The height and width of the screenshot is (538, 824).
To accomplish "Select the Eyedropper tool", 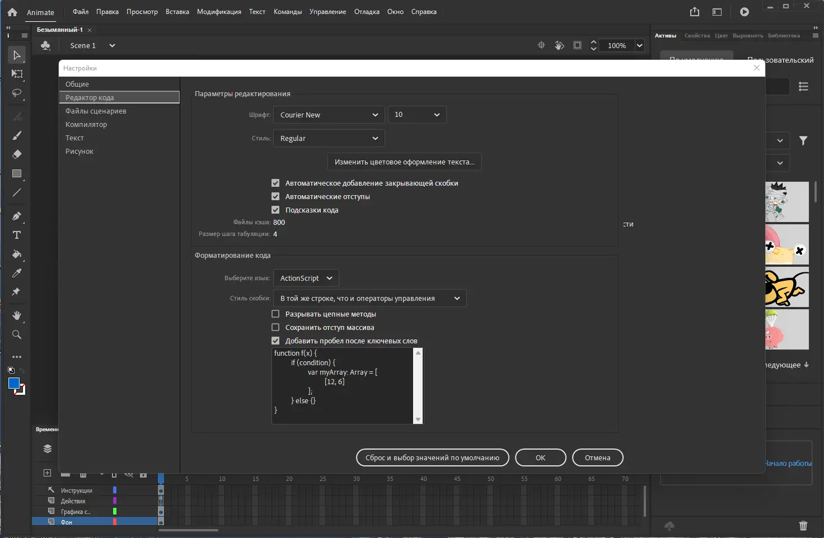I will click(x=17, y=273).
